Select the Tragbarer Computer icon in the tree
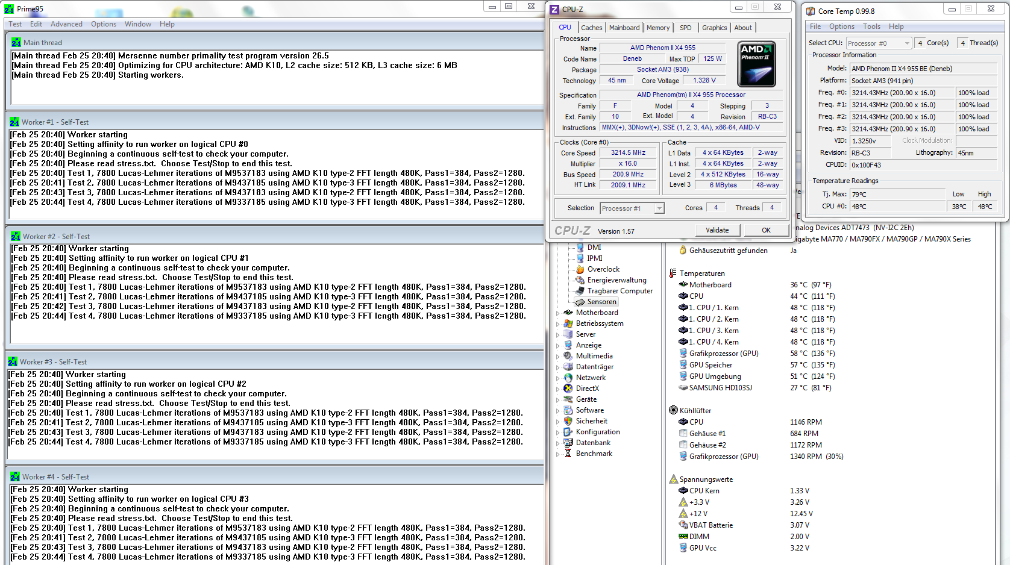This screenshot has height=565, width=1010. 580,291
